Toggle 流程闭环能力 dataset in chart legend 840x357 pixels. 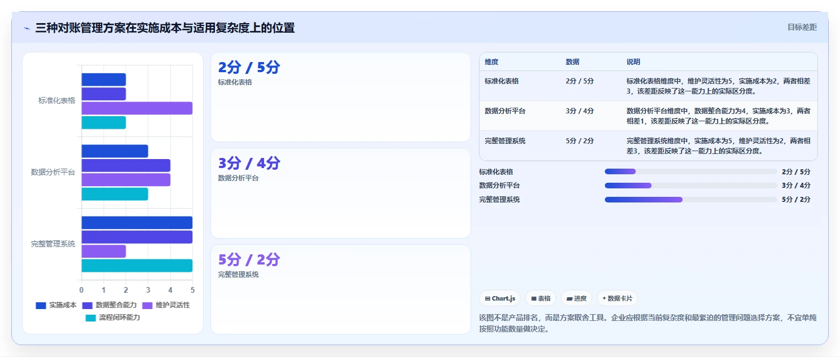click(x=113, y=318)
